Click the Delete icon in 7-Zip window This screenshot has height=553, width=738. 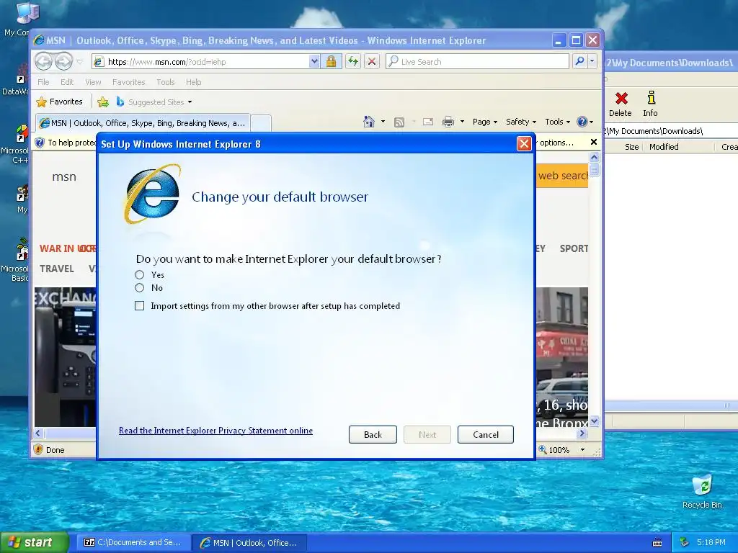(621, 104)
